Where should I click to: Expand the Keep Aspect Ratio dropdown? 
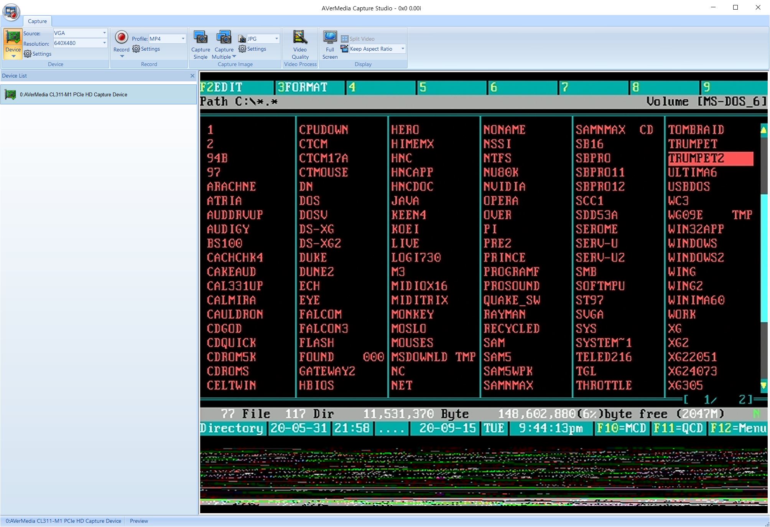point(403,49)
